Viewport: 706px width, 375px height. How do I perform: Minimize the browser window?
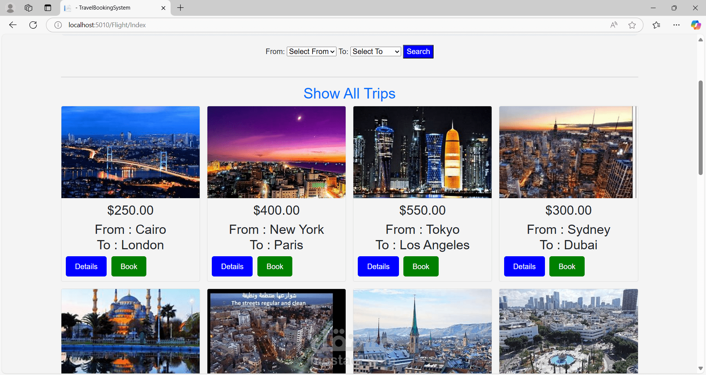(653, 8)
